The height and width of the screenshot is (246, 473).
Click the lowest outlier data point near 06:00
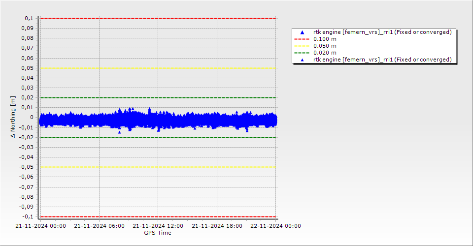pos(119,132)
